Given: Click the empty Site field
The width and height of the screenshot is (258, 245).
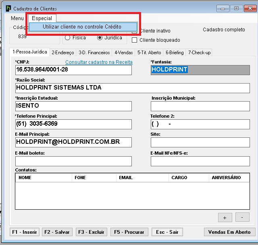Looking at the screenshot, I should tap(200, 142).
